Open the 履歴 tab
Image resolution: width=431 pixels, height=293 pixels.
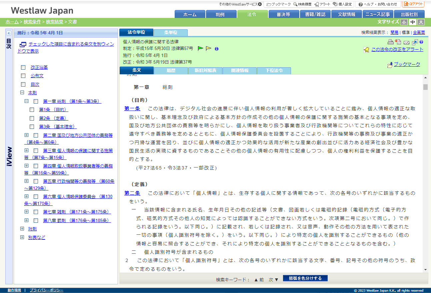coord(171,71)
